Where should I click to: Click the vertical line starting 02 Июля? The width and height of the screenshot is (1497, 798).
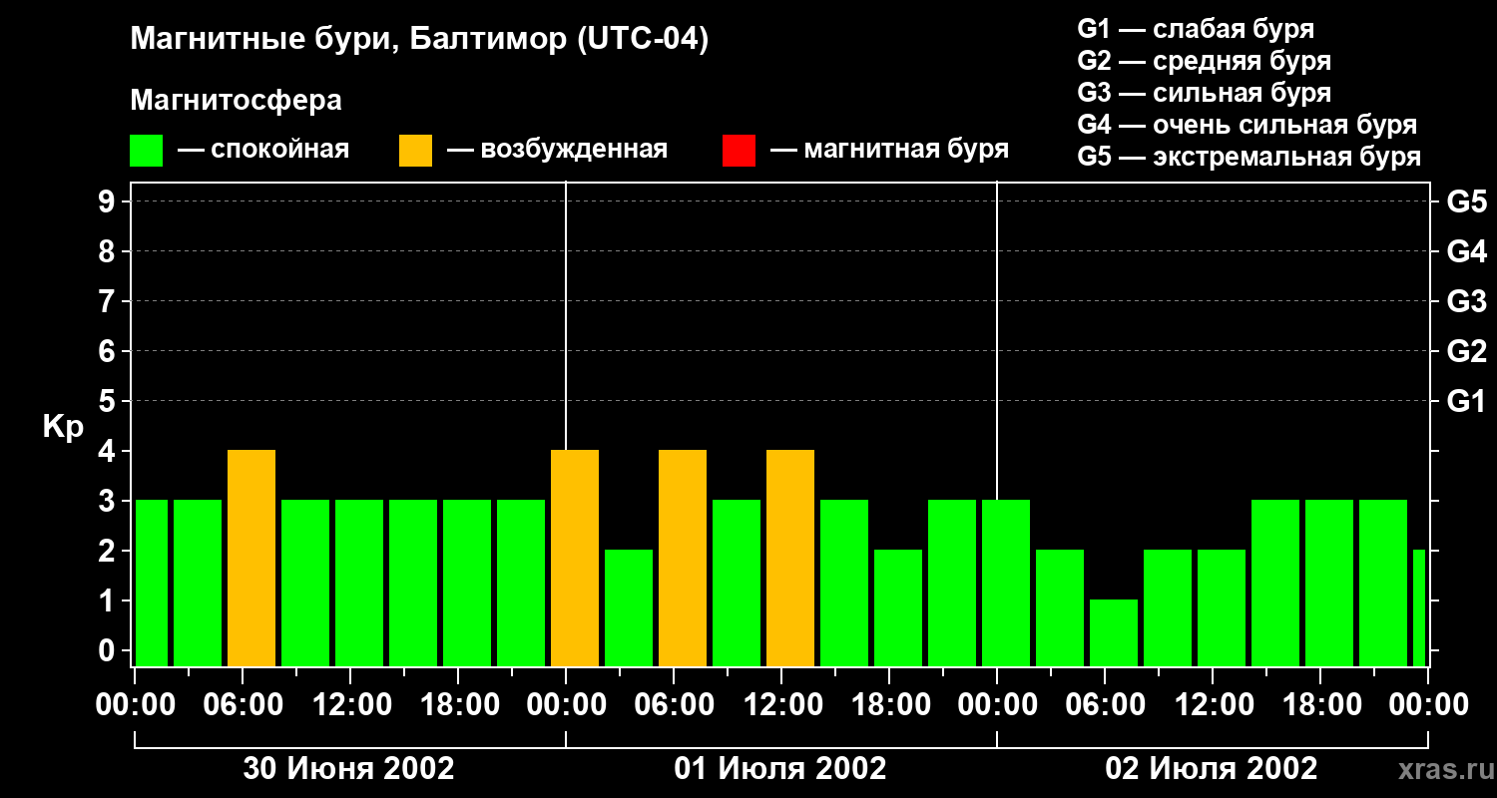click(x=997, y=341)
